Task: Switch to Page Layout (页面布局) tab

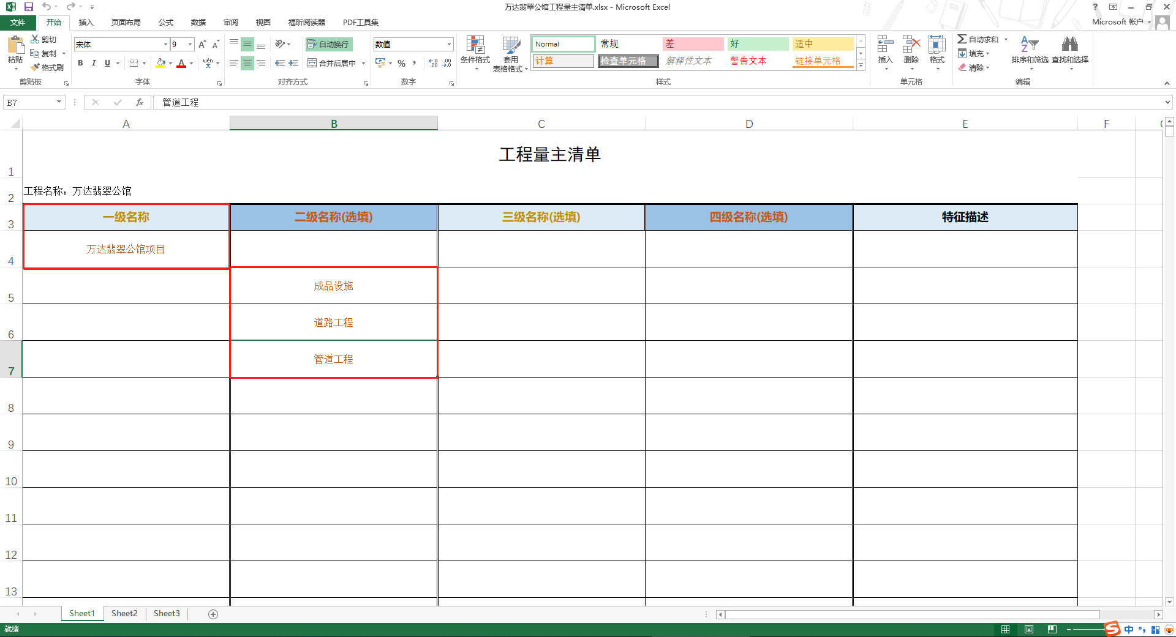Action: pos(126,23)
